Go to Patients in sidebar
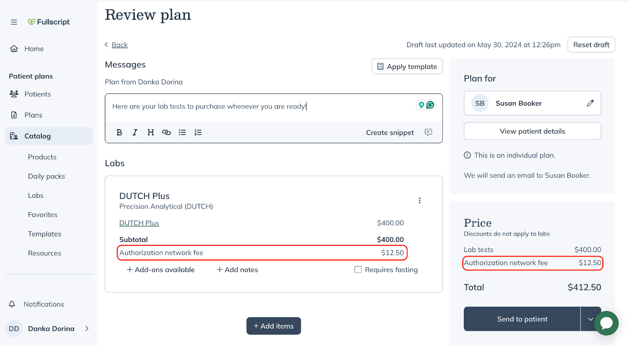The height and width of the screenshot is (346, 629). 37,94
